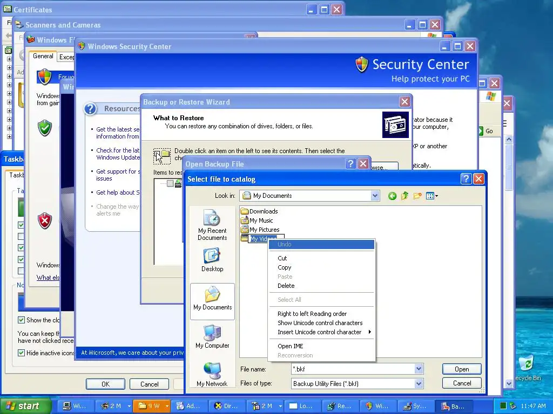Click Cancel in Taskbar properties dialog
This screenshot has height=414, width=553.
click(149, 384)
